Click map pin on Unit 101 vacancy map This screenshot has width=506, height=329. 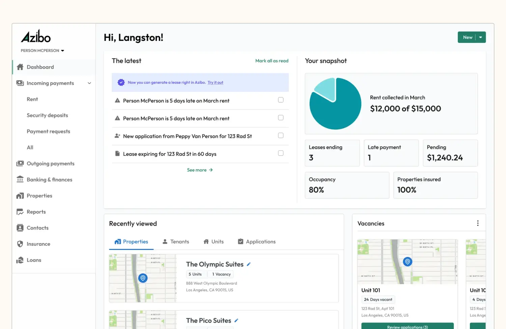(407, 261)
